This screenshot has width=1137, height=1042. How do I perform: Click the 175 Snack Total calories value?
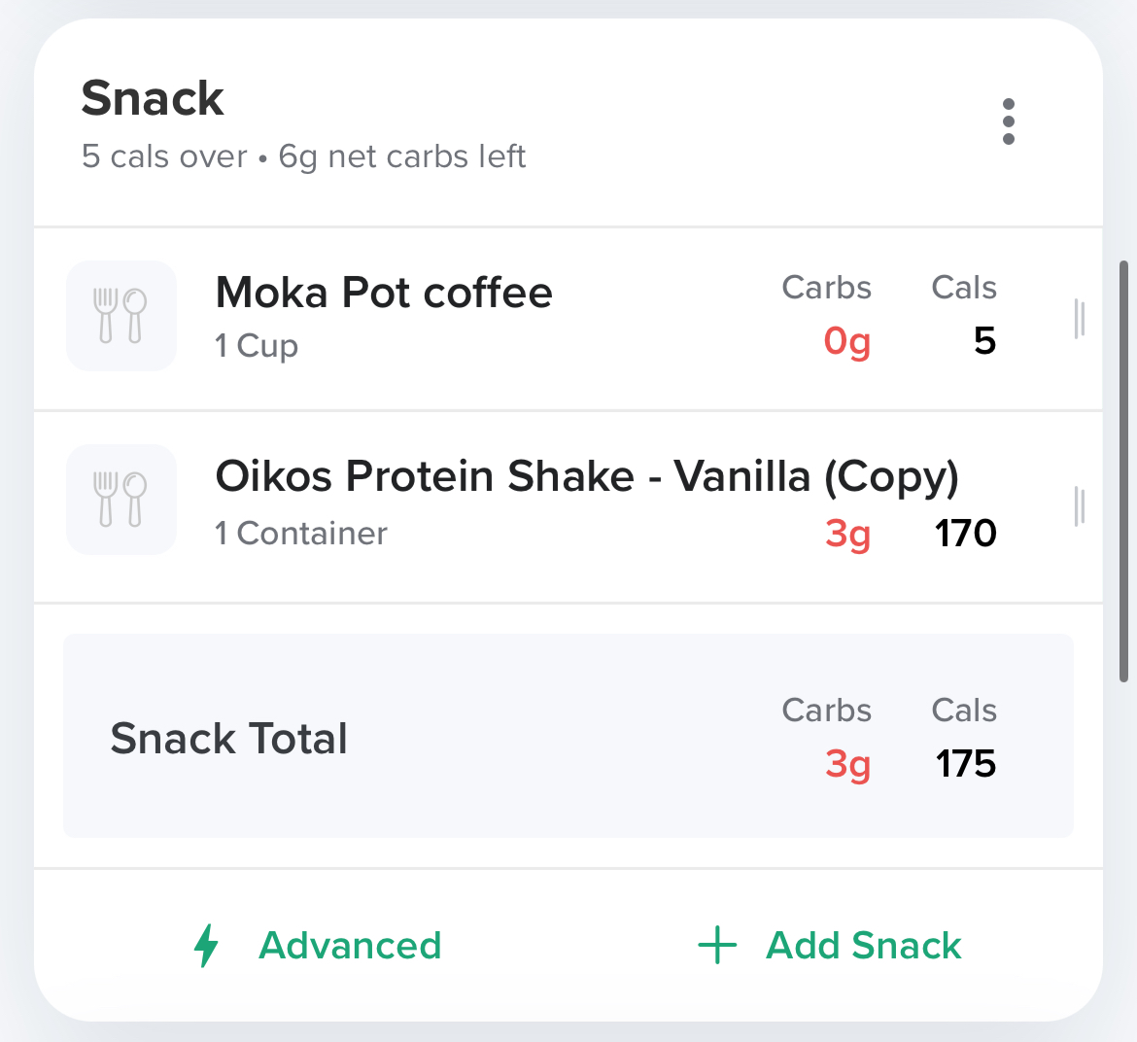click(965, 764)
